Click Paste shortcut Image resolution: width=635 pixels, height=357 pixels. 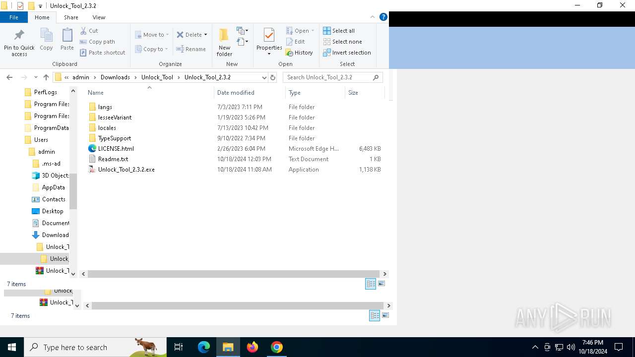[103, 53]
